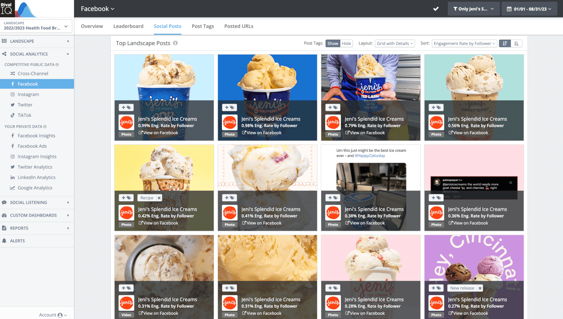Click the info icon beside Top Landscape Posts
The width and height of the screenshot is (563, 319).
pos(175,43)
